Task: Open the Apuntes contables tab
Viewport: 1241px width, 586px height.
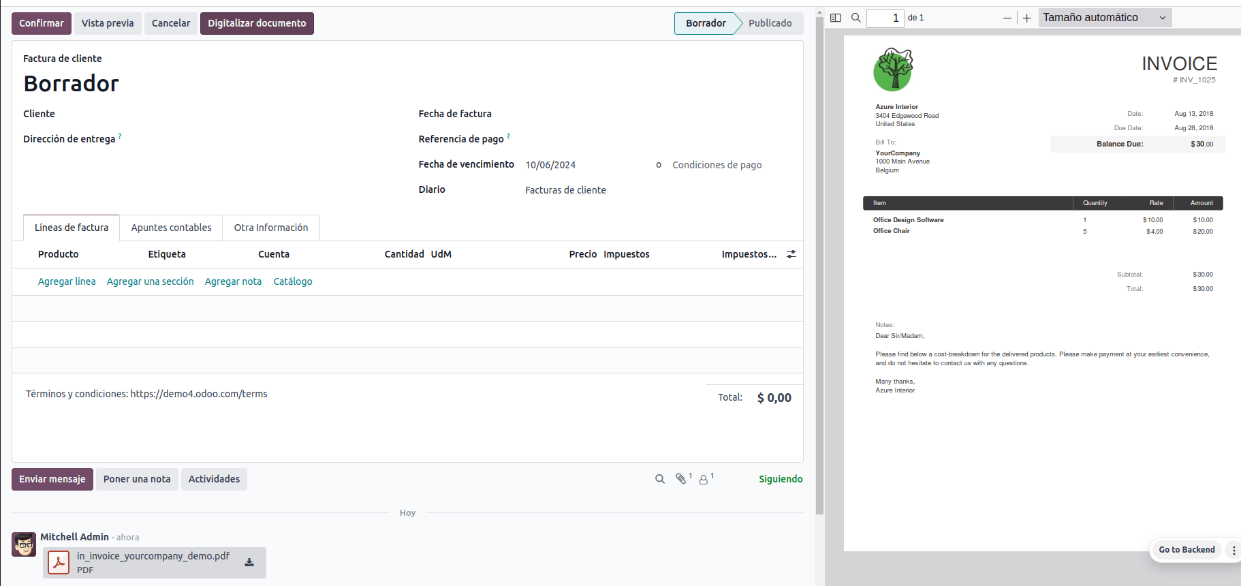Action: tap(171, 228)
